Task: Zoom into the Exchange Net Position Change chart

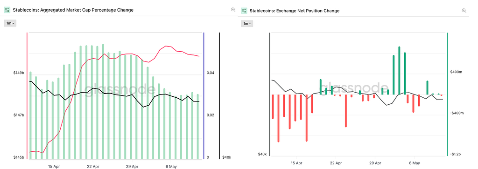Action: (x=464, y=10)
